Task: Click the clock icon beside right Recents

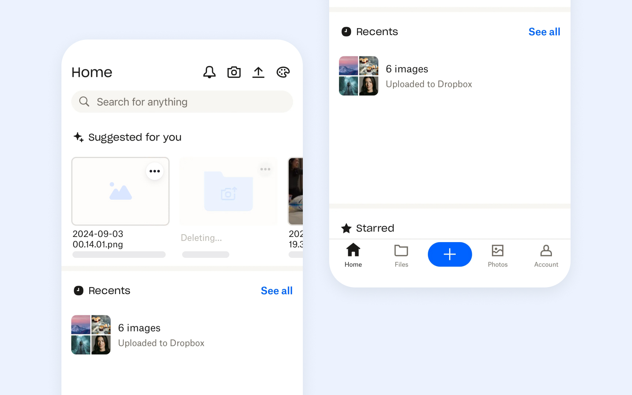Action: click(x=346, y=32)
